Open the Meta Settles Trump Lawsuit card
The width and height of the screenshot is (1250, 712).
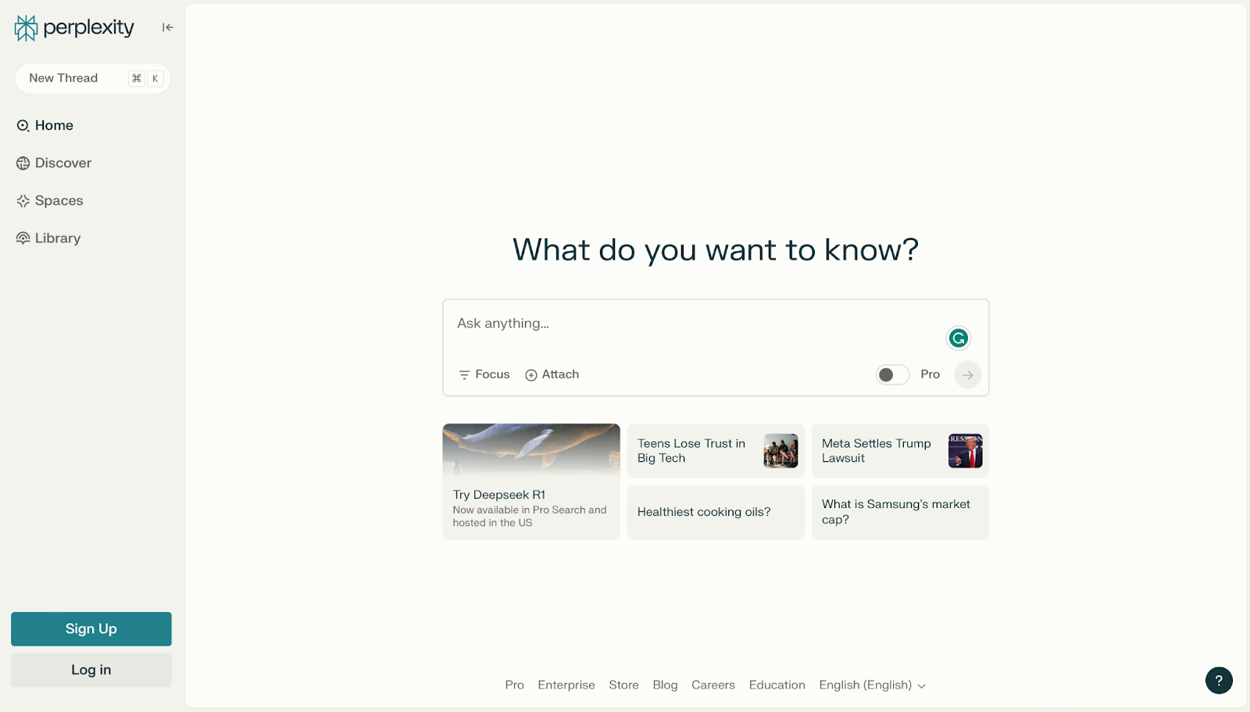[x=900, y=451]
